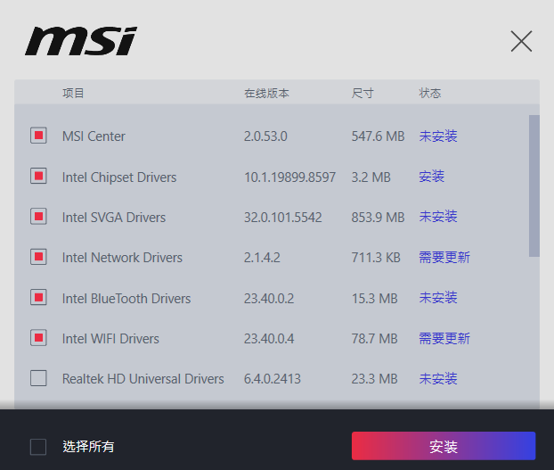Select the Intel WIFI Drivers item name
The width and height of the screenshot is (554, 470).
point(110,338)
